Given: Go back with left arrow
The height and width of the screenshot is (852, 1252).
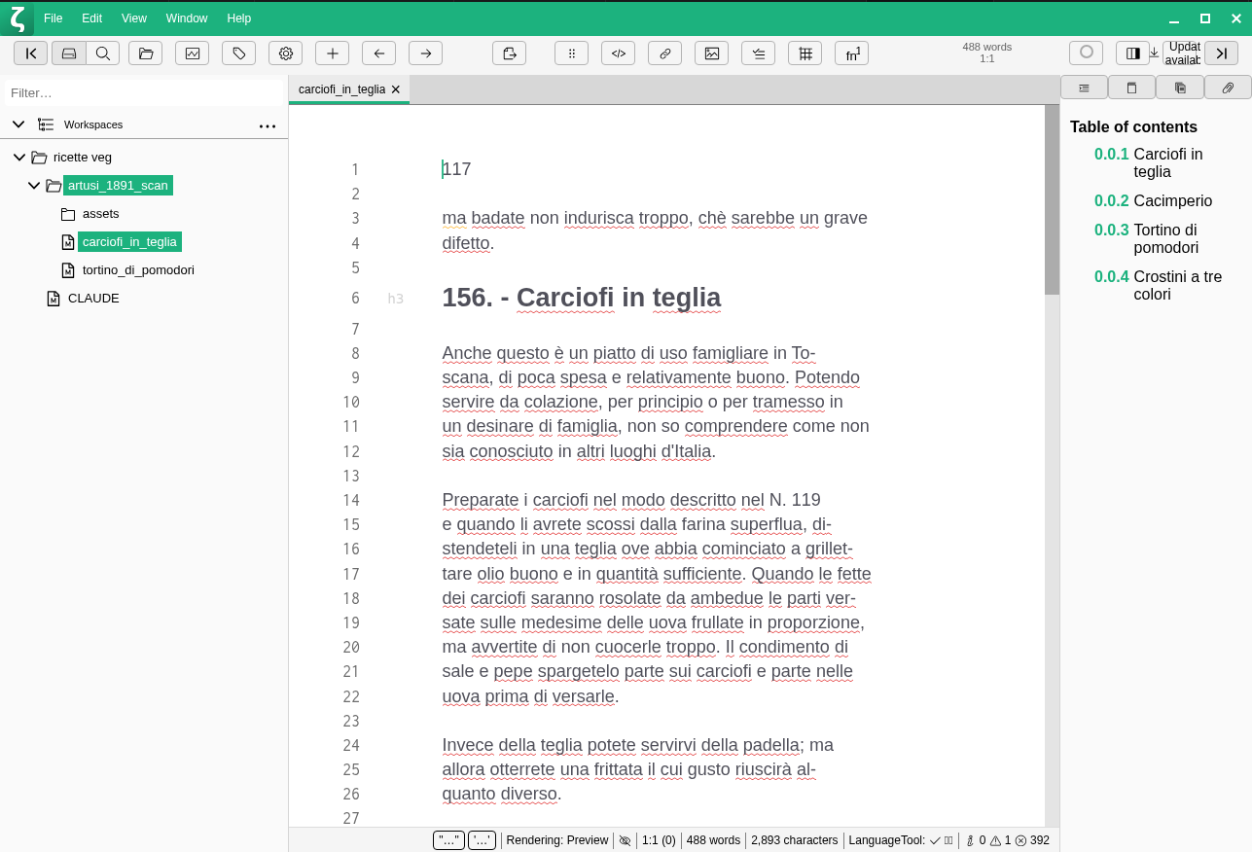Looking at the screenshot, I should click(379, 53).
